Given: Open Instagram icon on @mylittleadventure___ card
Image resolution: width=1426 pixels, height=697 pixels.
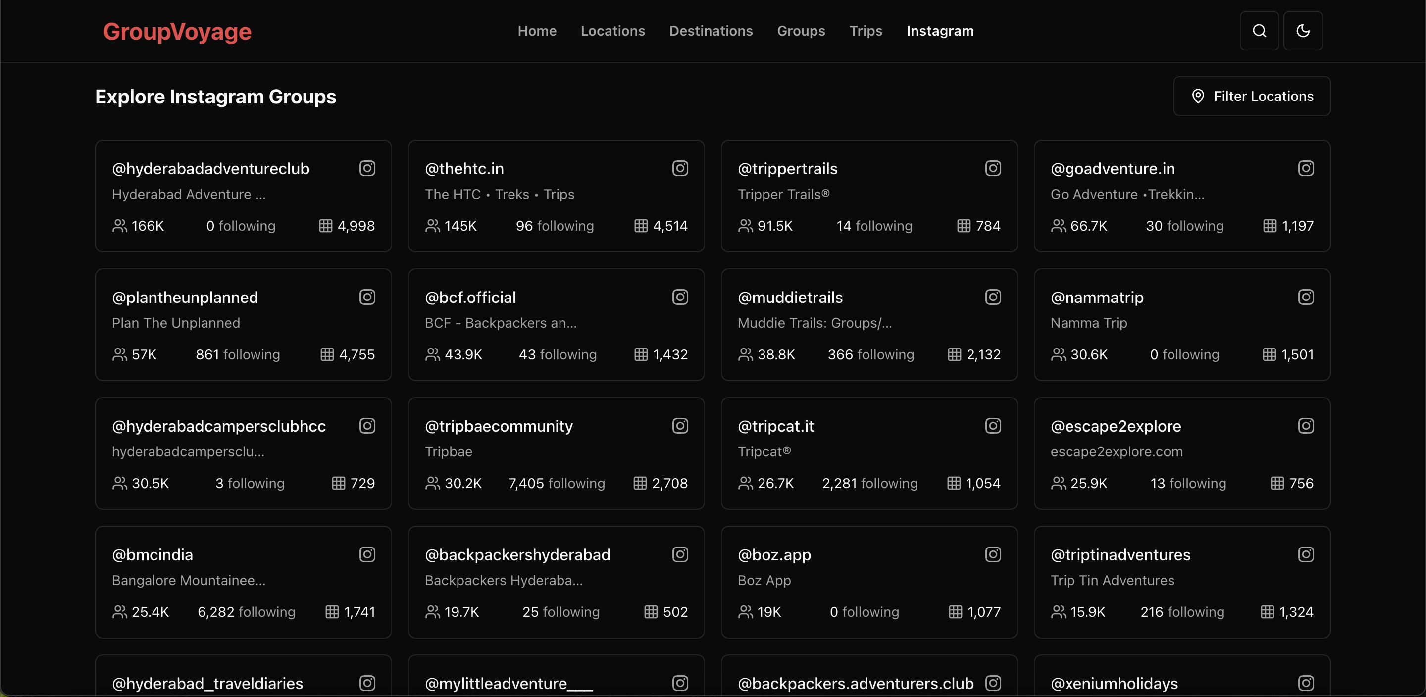Looking at the screenshot, I should click(x=680, y=683).
